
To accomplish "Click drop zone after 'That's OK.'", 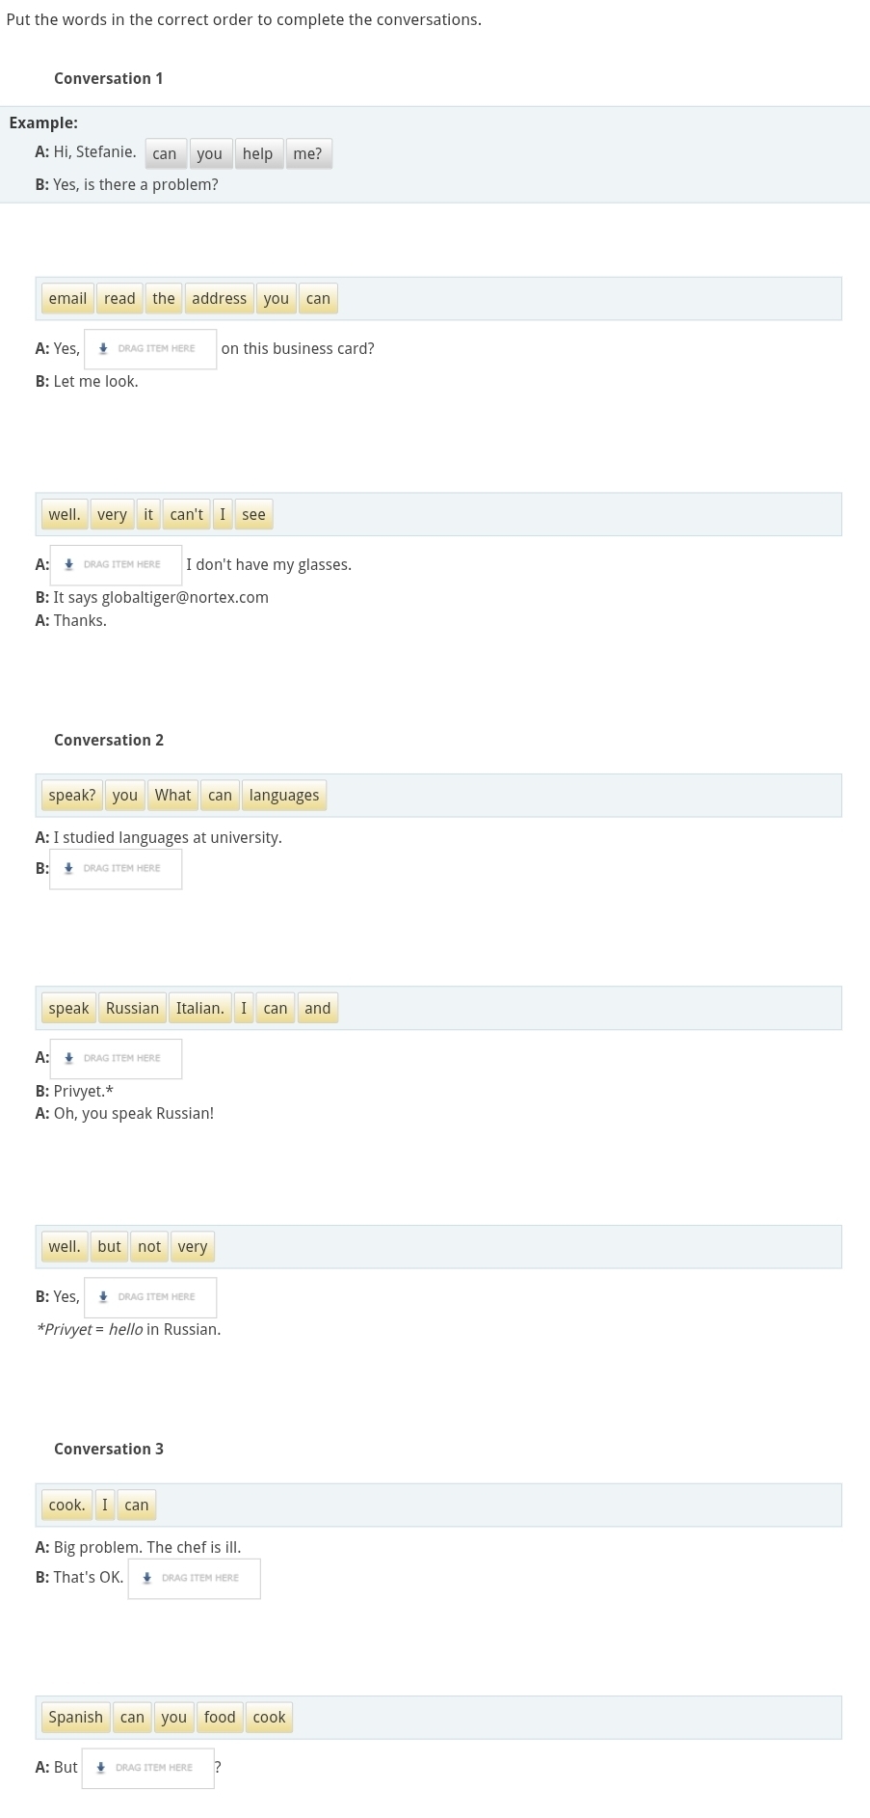I will (x=195, y=1579).
